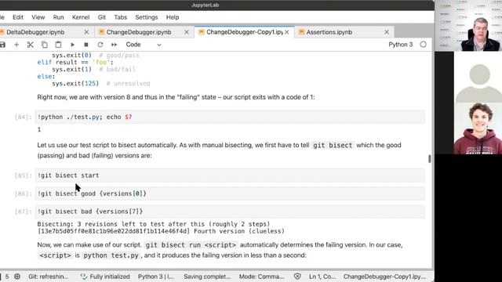
Task: Switch to the Assertions.ipynb tab
Action: [x=329, y=32]
